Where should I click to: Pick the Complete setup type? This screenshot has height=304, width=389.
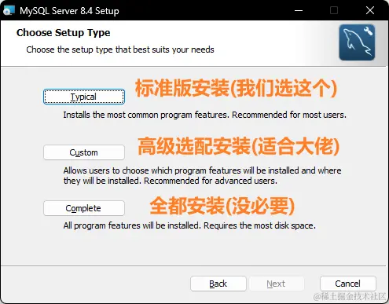coord(84,208)
